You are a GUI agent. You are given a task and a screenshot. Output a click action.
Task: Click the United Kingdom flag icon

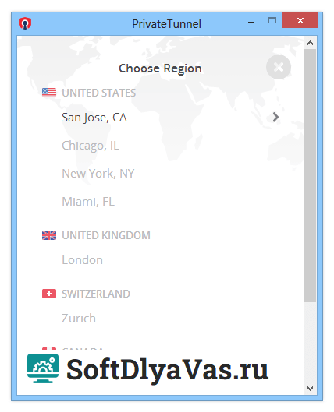tap(49, 235)
